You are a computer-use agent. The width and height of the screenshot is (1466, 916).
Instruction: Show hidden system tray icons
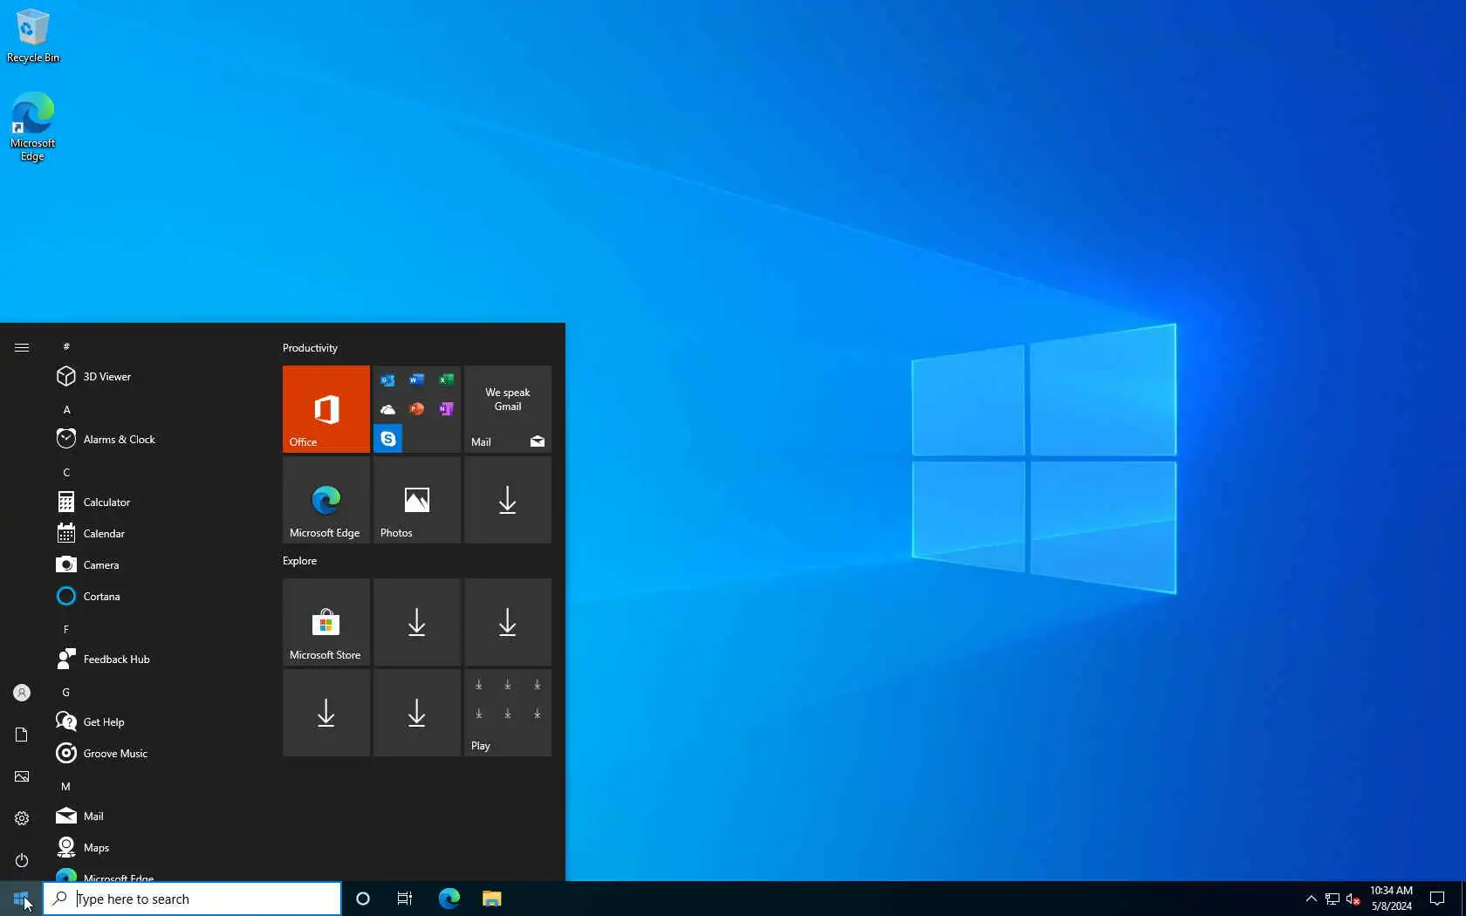[x=1311, y=899]
